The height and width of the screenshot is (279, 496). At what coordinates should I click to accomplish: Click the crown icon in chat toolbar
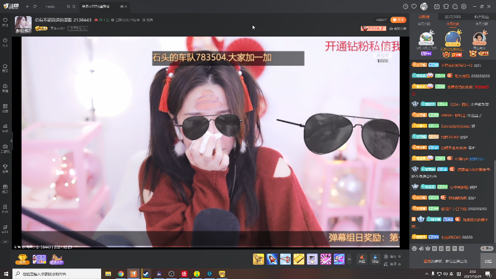(x=428, y=249)
